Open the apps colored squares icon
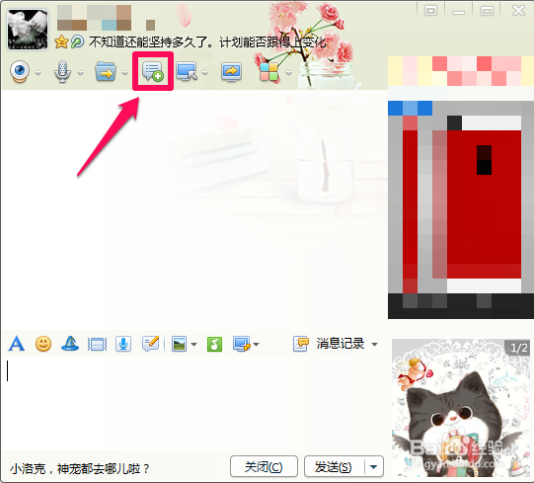 click(269, 72)
